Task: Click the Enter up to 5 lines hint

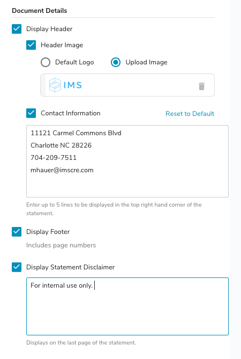Action: click(x=114, y=209)
